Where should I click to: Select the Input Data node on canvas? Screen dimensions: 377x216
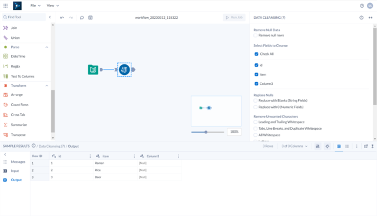(93, 70)
